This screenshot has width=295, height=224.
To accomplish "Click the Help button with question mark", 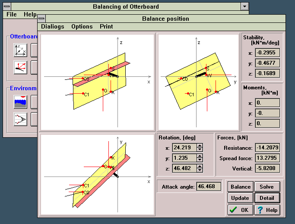I will (267, 210).
